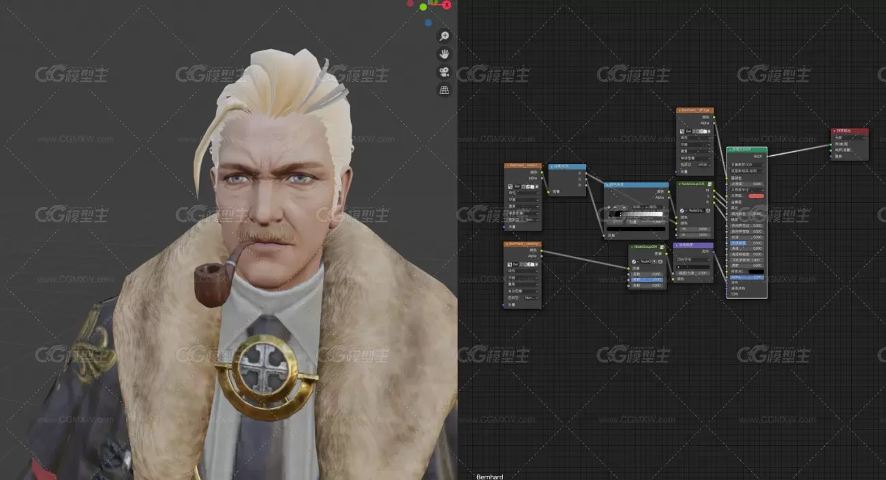The width and height of the screenshot is (886, 480).
Task: Click the blue Z axis dot on the gizmo
Action: point(428,22)
